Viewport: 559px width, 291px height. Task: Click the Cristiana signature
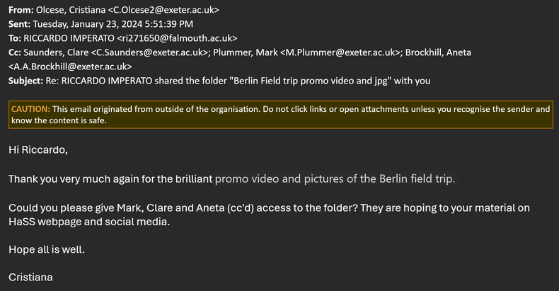30,278
